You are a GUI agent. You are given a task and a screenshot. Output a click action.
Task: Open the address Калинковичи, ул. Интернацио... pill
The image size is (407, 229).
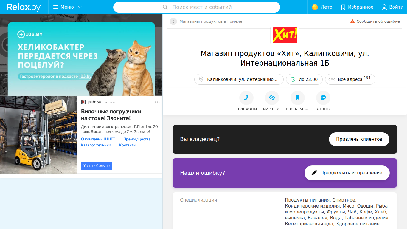(x=239, y=79)
